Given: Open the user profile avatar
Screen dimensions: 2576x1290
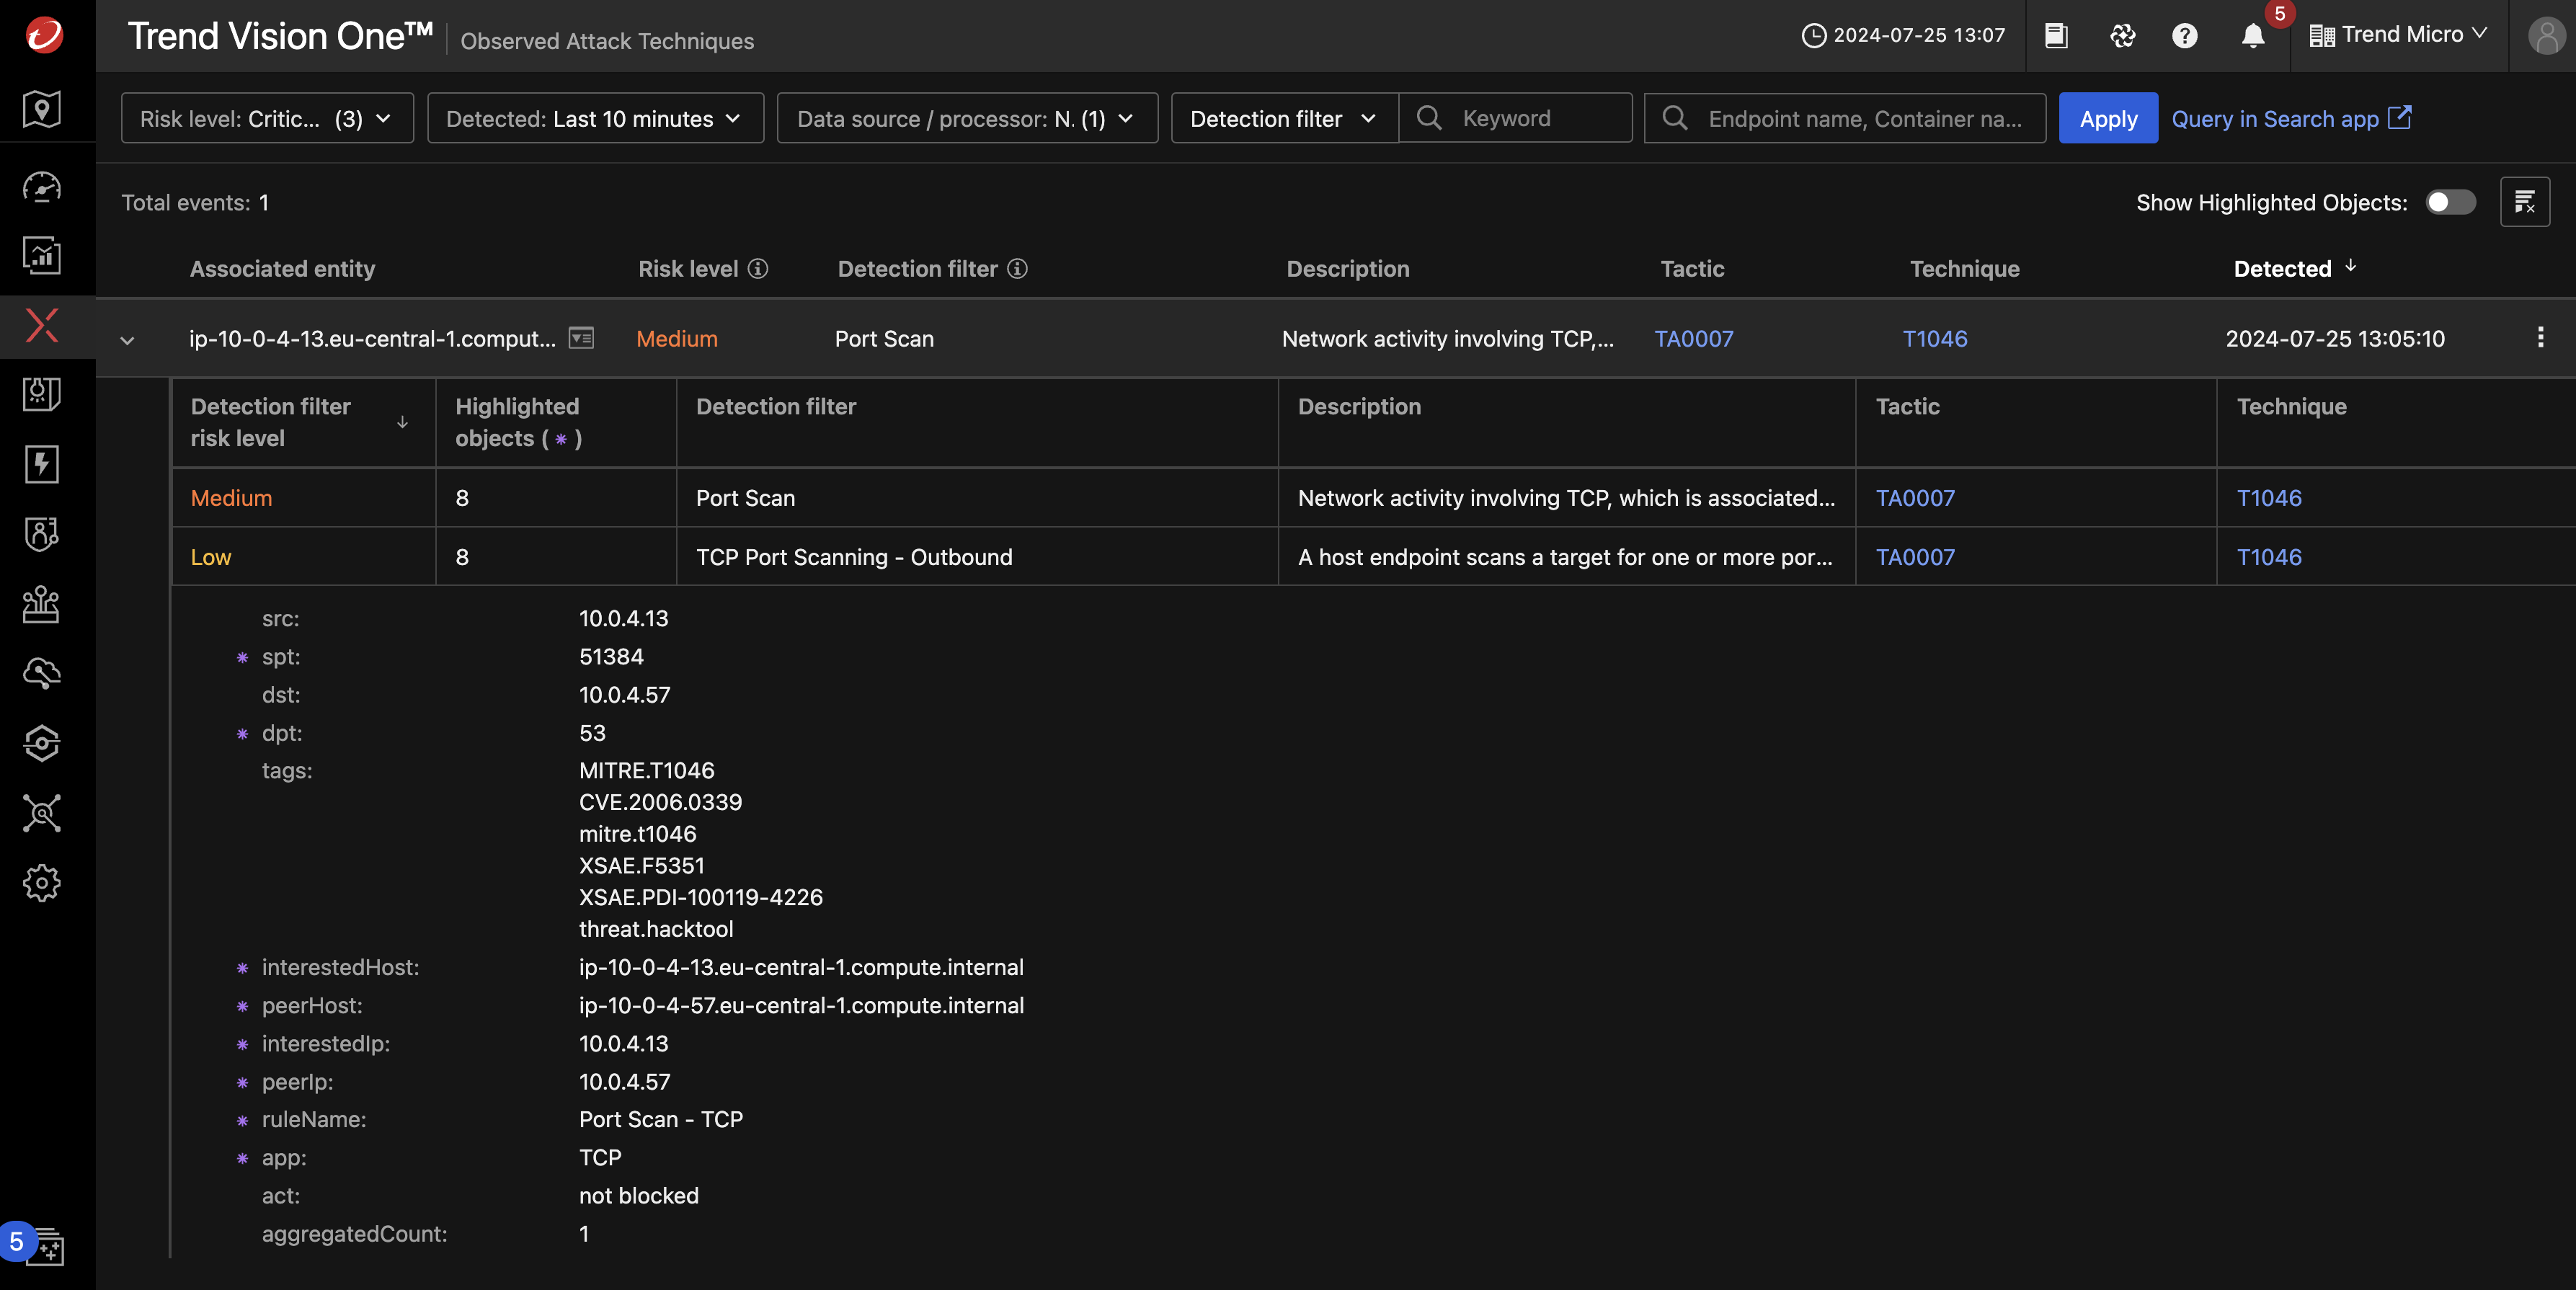Looking at the screenshot, I should coord(2546,36).
